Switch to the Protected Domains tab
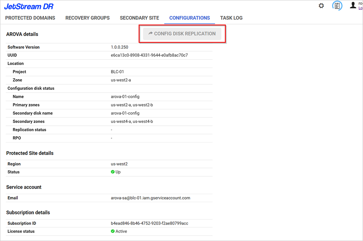 30,18
